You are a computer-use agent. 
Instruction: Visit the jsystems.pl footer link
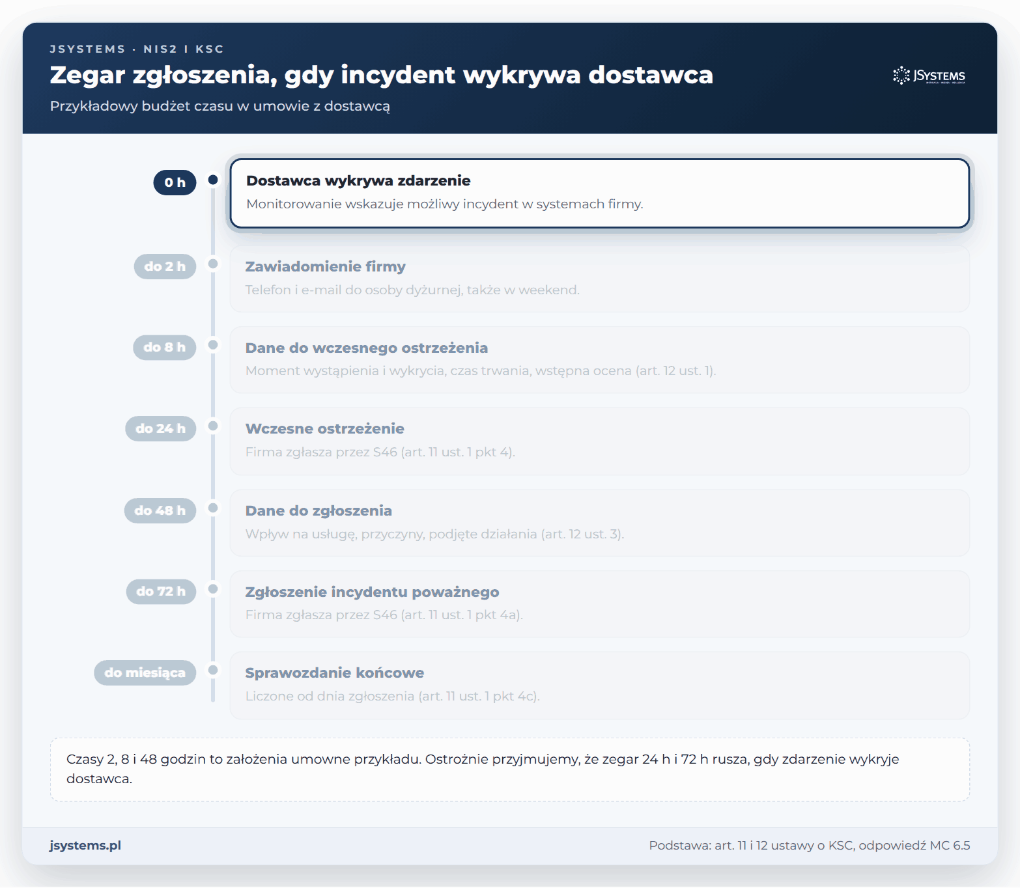pos(85,845)
